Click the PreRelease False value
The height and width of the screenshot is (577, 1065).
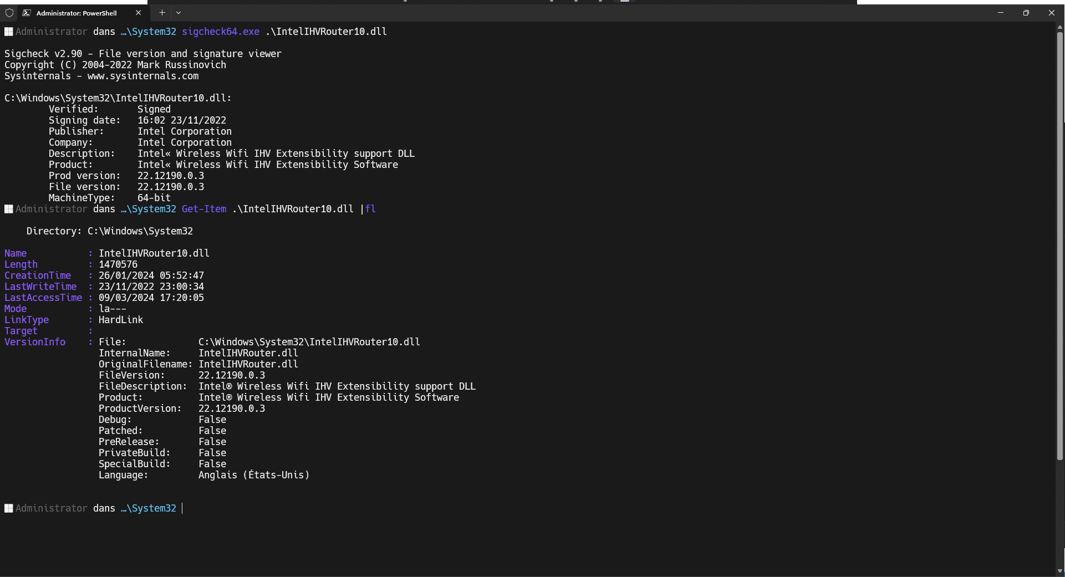(212, 442)
